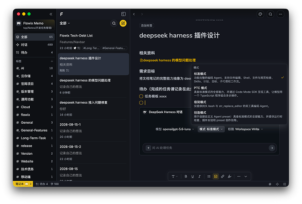Open the deepseek harness 的模型问题处理 link
Screen dimensions: 302x204
pos(167,60)
